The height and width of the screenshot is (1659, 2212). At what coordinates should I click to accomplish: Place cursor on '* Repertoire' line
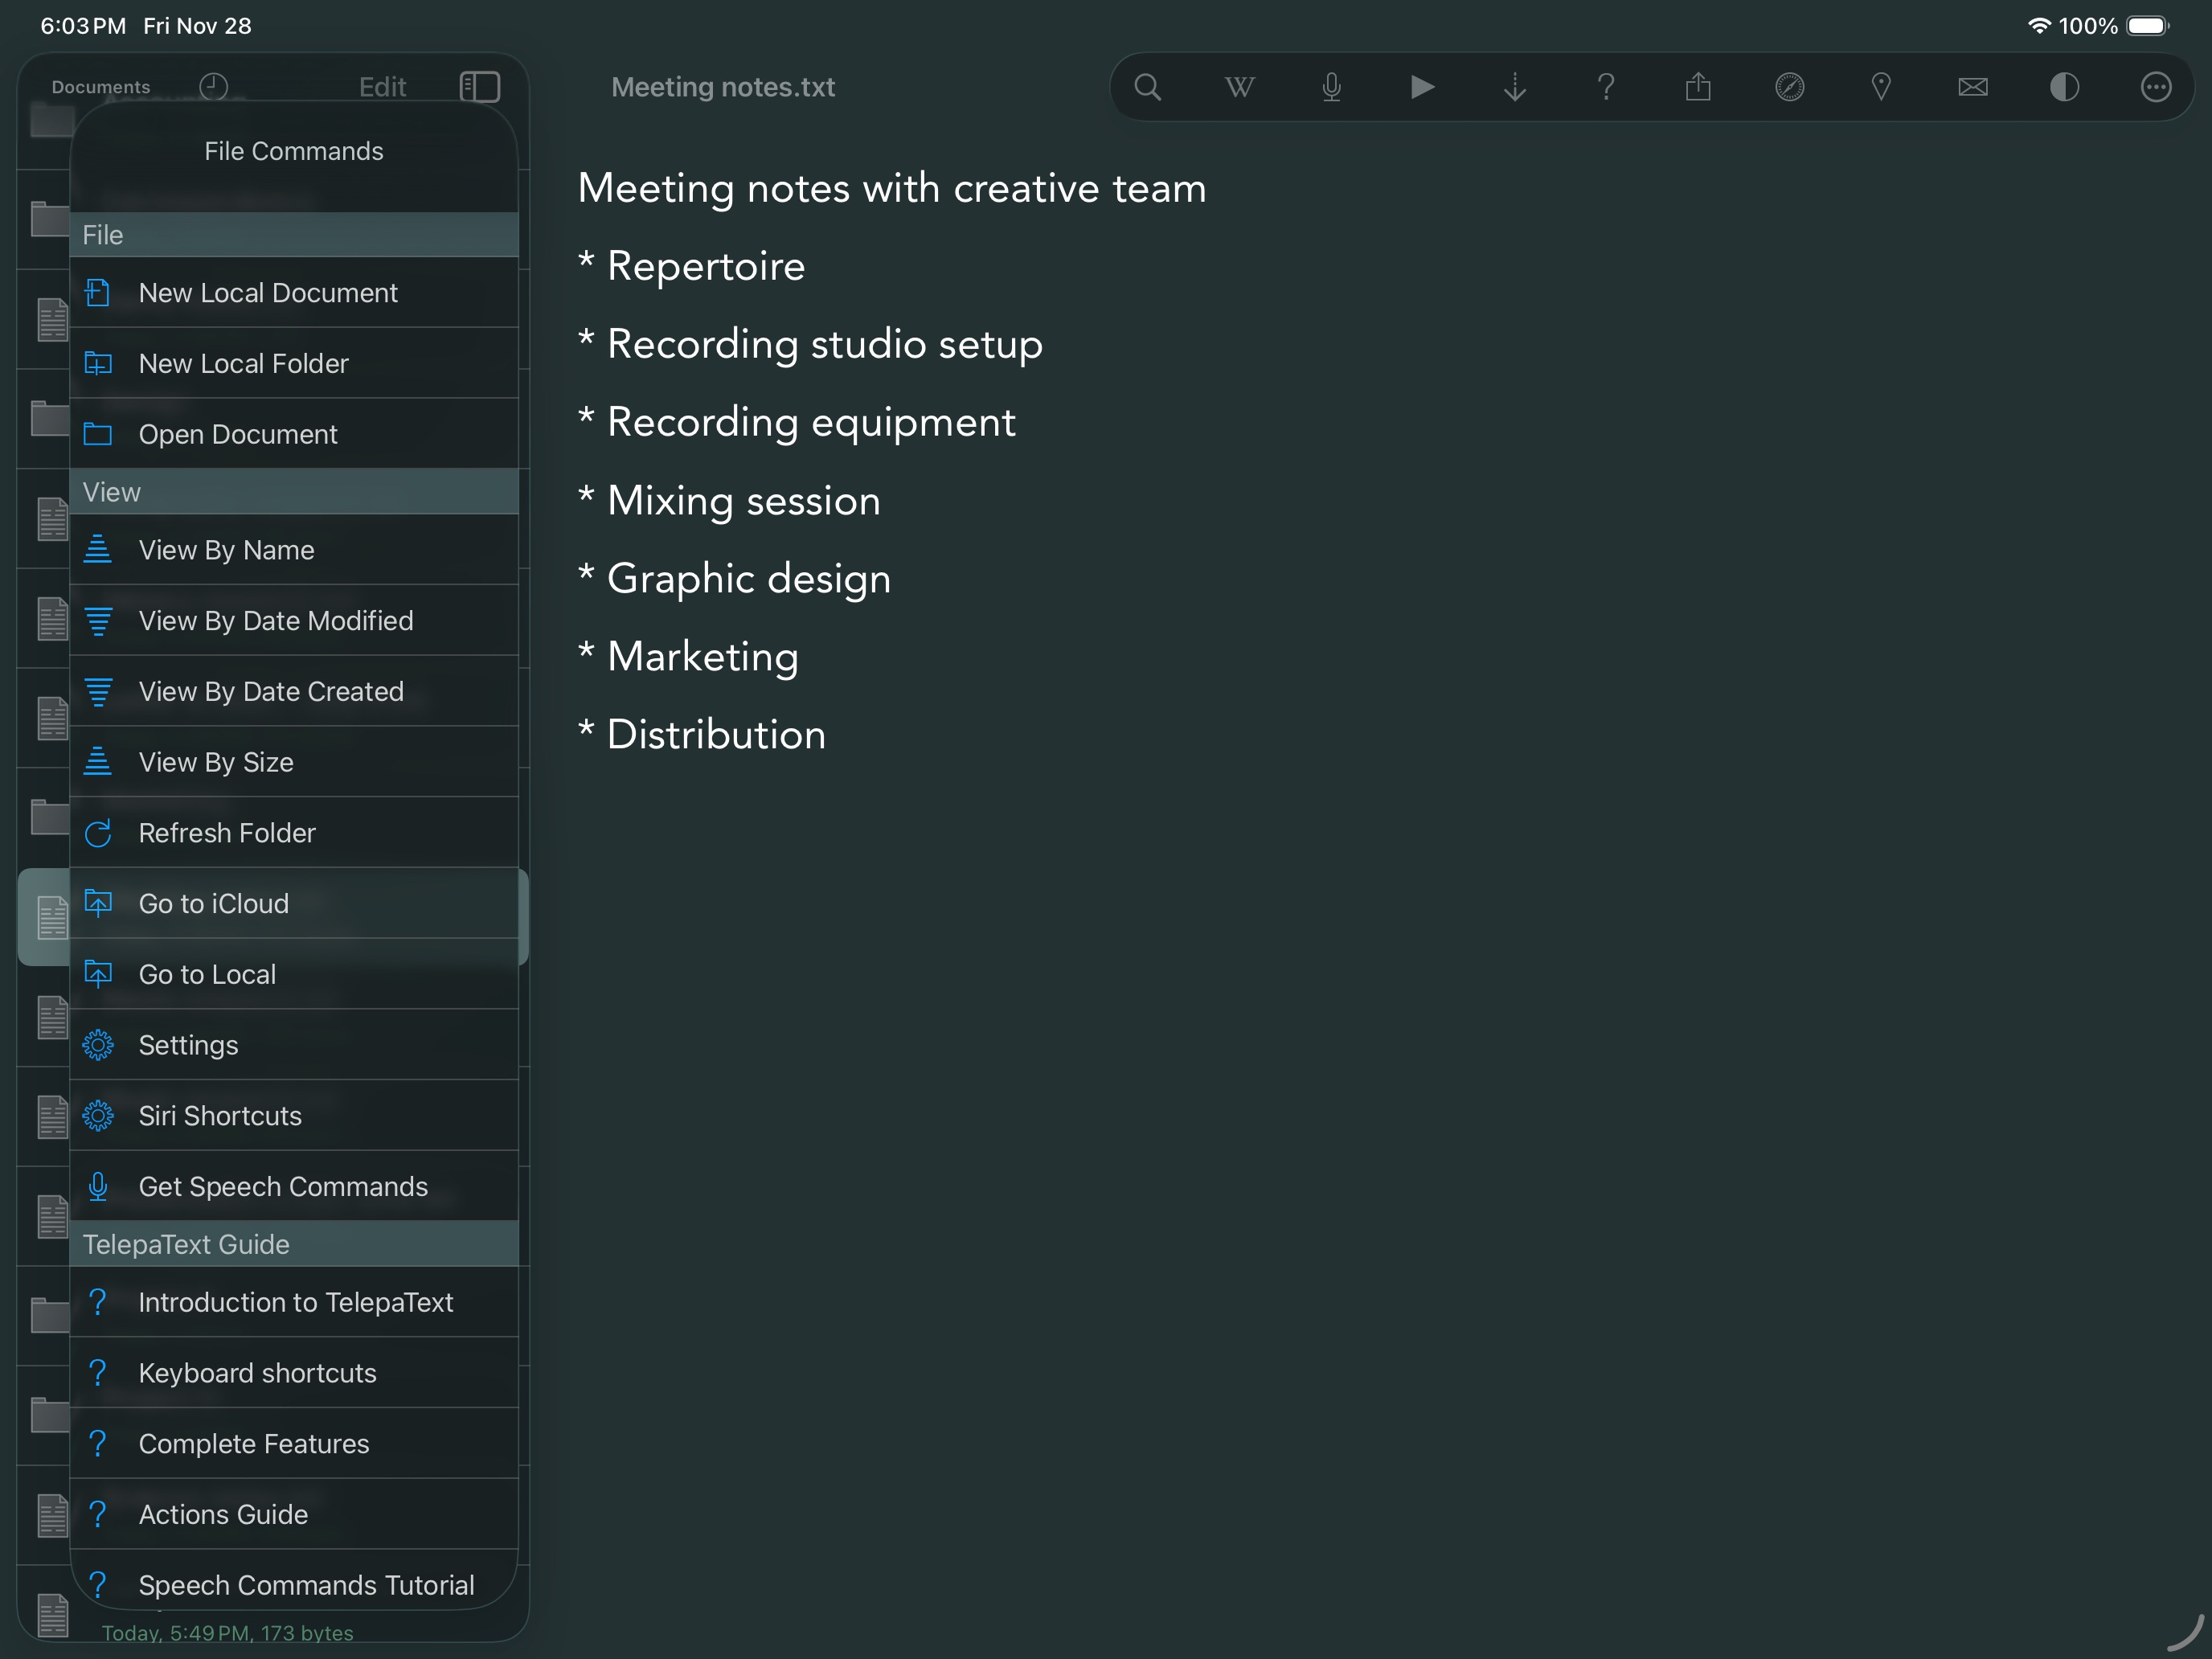coord(692,266)
